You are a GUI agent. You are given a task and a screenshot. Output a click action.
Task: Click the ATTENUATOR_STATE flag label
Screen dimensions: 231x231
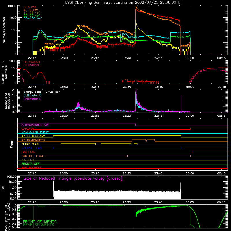35,125
